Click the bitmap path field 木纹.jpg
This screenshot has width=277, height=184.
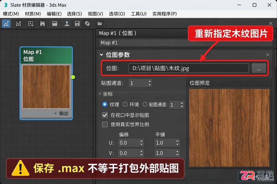coord(189,68)
